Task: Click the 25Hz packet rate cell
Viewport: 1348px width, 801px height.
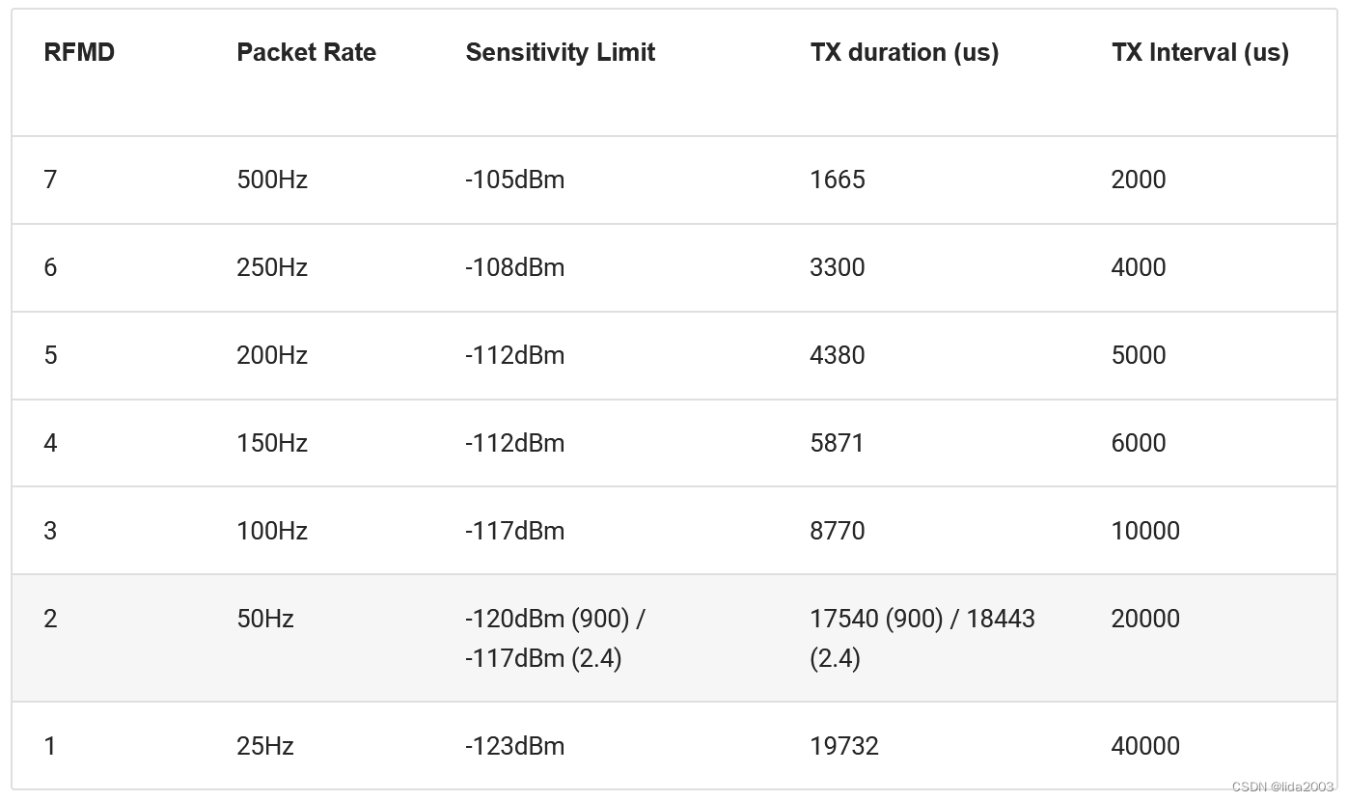Action: point(265,746)
